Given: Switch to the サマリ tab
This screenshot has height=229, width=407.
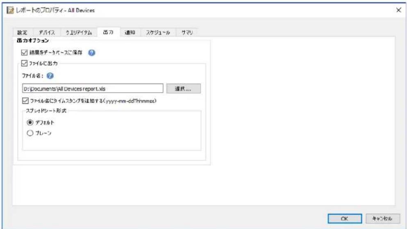Looking at the screenshot, I should (x=187, y=32).
